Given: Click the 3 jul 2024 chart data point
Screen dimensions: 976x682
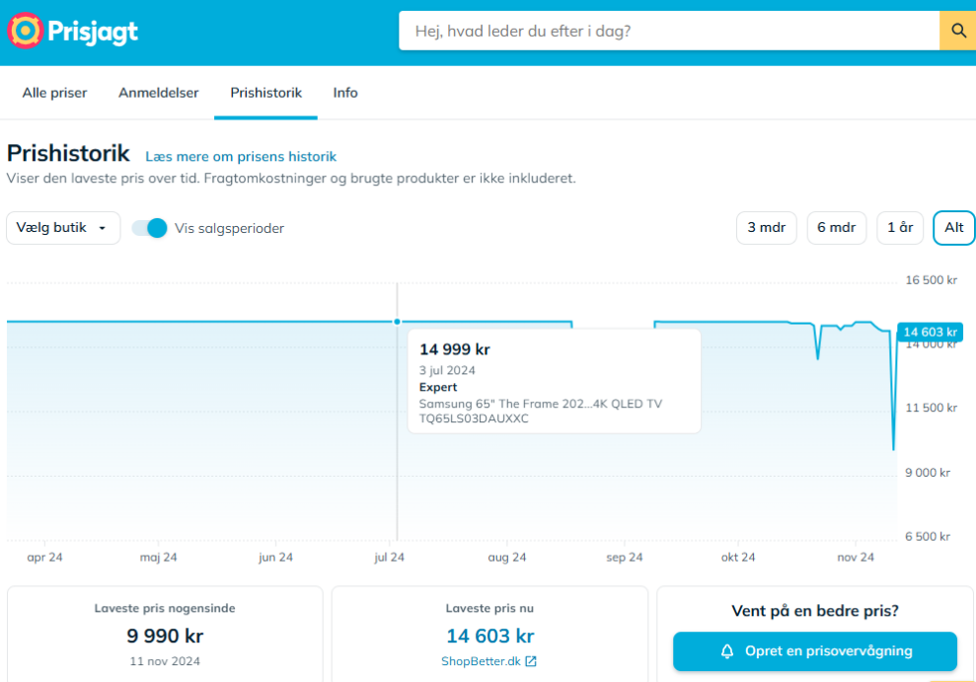Looking at the screenshot, I should 397,322.
